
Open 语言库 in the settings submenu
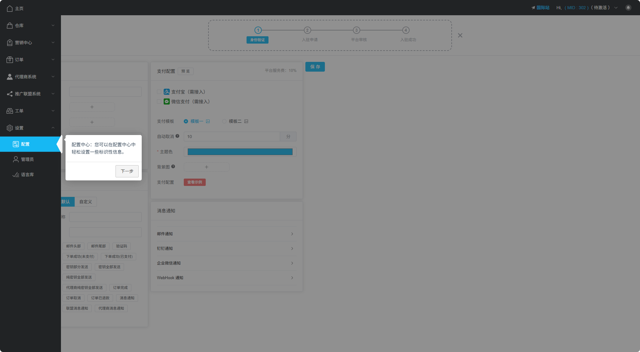point(27,175)
